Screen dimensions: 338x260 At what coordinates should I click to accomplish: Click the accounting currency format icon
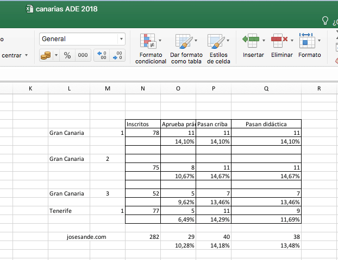[46, 55]
